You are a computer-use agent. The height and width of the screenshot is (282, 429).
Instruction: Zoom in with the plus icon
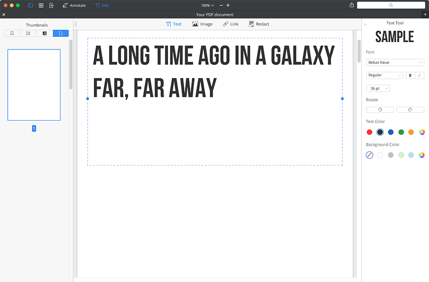click(x=228, y=5)
